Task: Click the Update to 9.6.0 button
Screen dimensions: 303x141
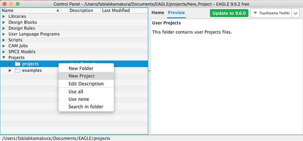Action: pos(229,13)
